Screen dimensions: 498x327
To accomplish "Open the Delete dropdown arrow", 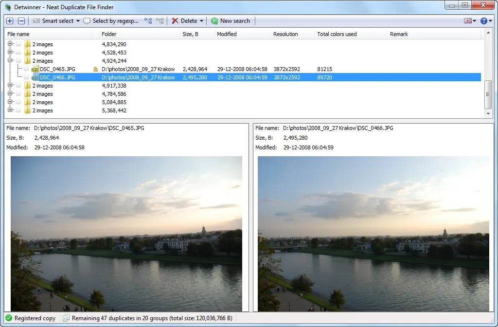I will coord(202,21).
